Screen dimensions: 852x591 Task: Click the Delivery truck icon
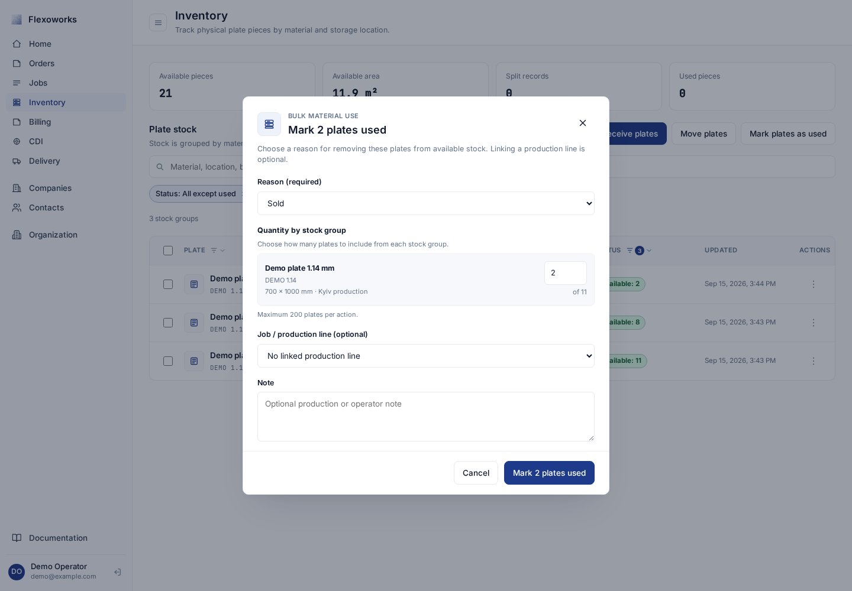(x=17, y=161)
